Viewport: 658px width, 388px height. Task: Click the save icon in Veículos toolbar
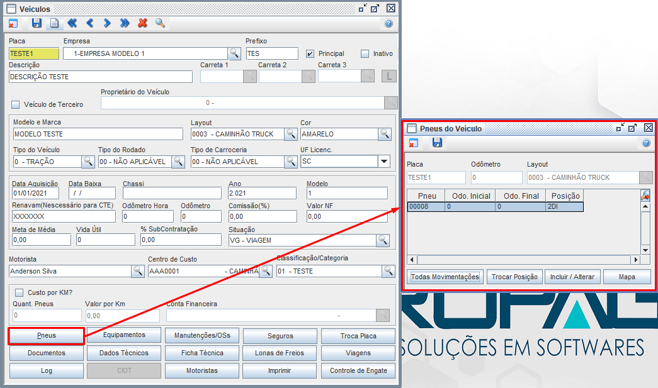tap(37, 23)
